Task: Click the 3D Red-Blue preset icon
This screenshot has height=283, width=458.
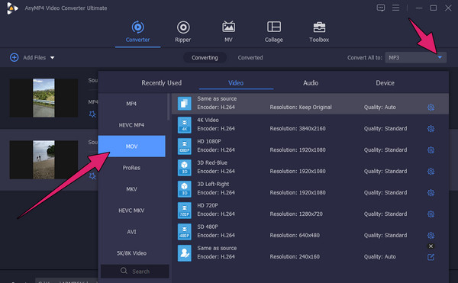Action: [185, 168]
